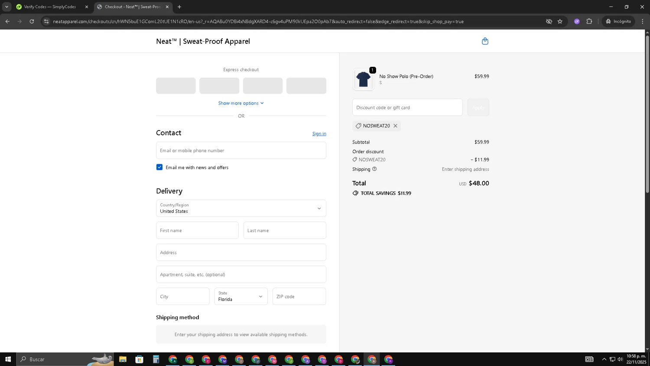Click the ZIP code field

click(x=299, y=296)
